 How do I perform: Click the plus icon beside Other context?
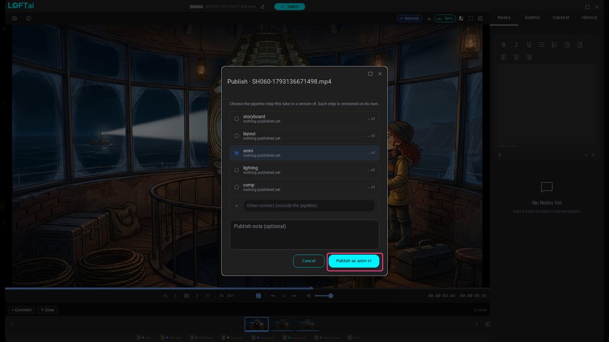click(x=236, y=206)
